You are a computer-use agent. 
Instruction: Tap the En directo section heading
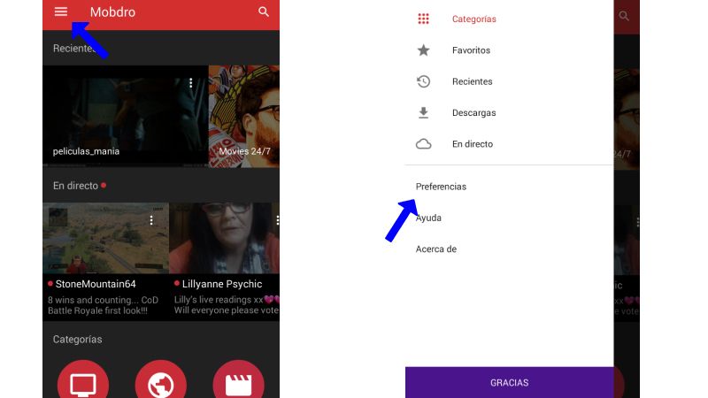75,186
